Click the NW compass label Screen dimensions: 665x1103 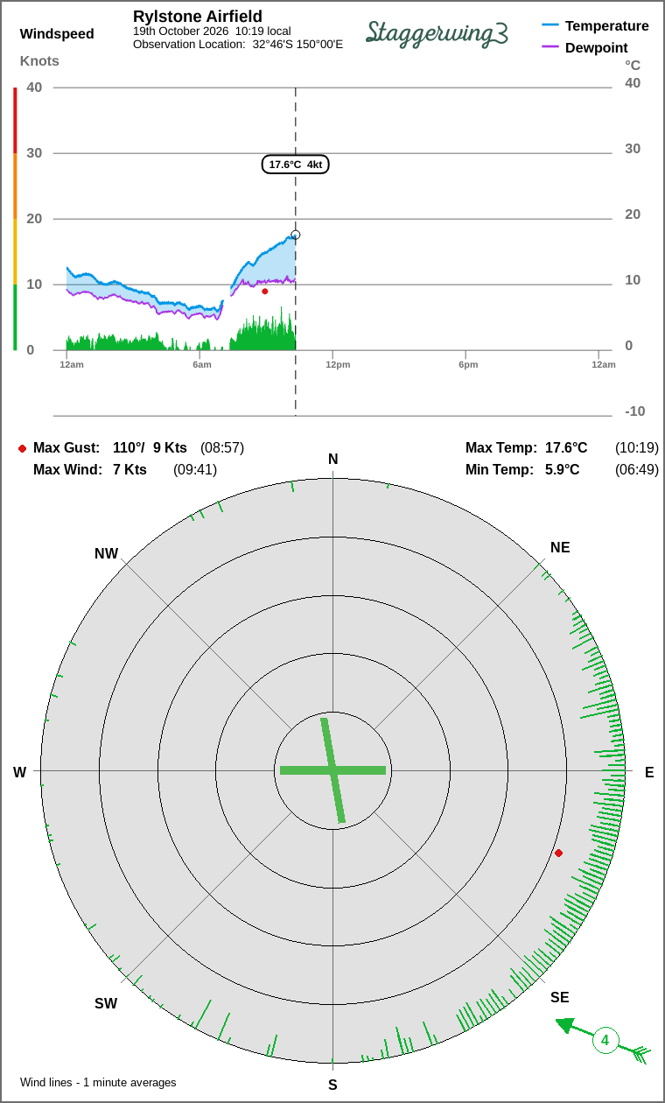click(x=106, y=553)
